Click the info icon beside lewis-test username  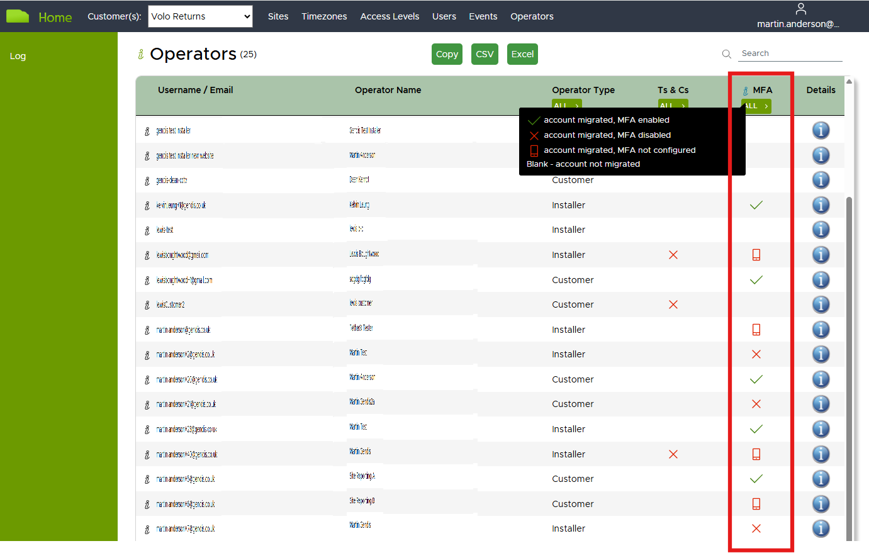[x=147, y=230]
